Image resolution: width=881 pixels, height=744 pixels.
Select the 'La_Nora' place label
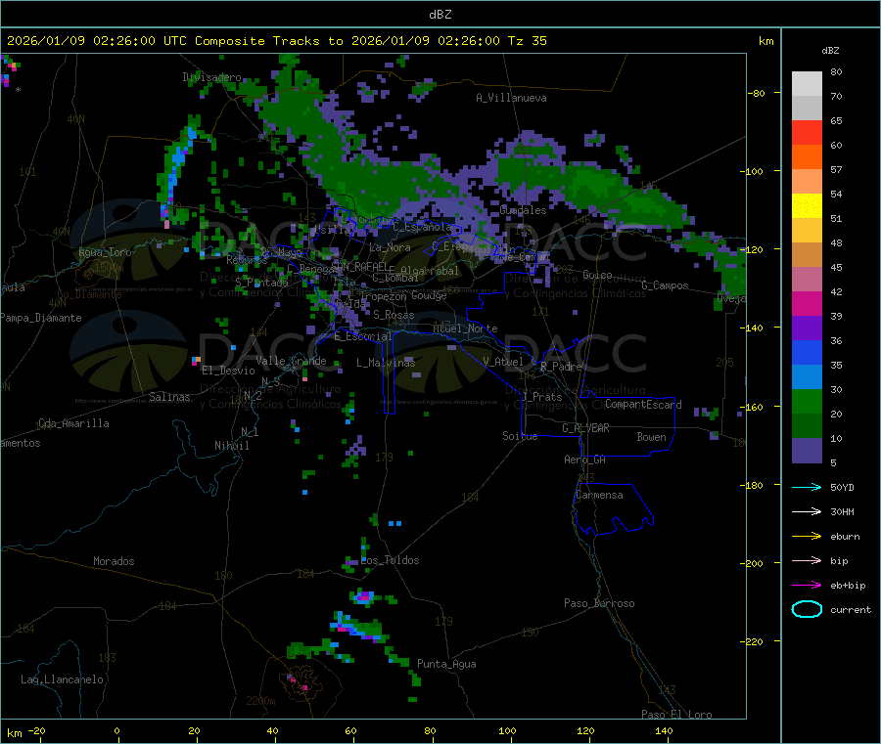(x=390, y=247)
